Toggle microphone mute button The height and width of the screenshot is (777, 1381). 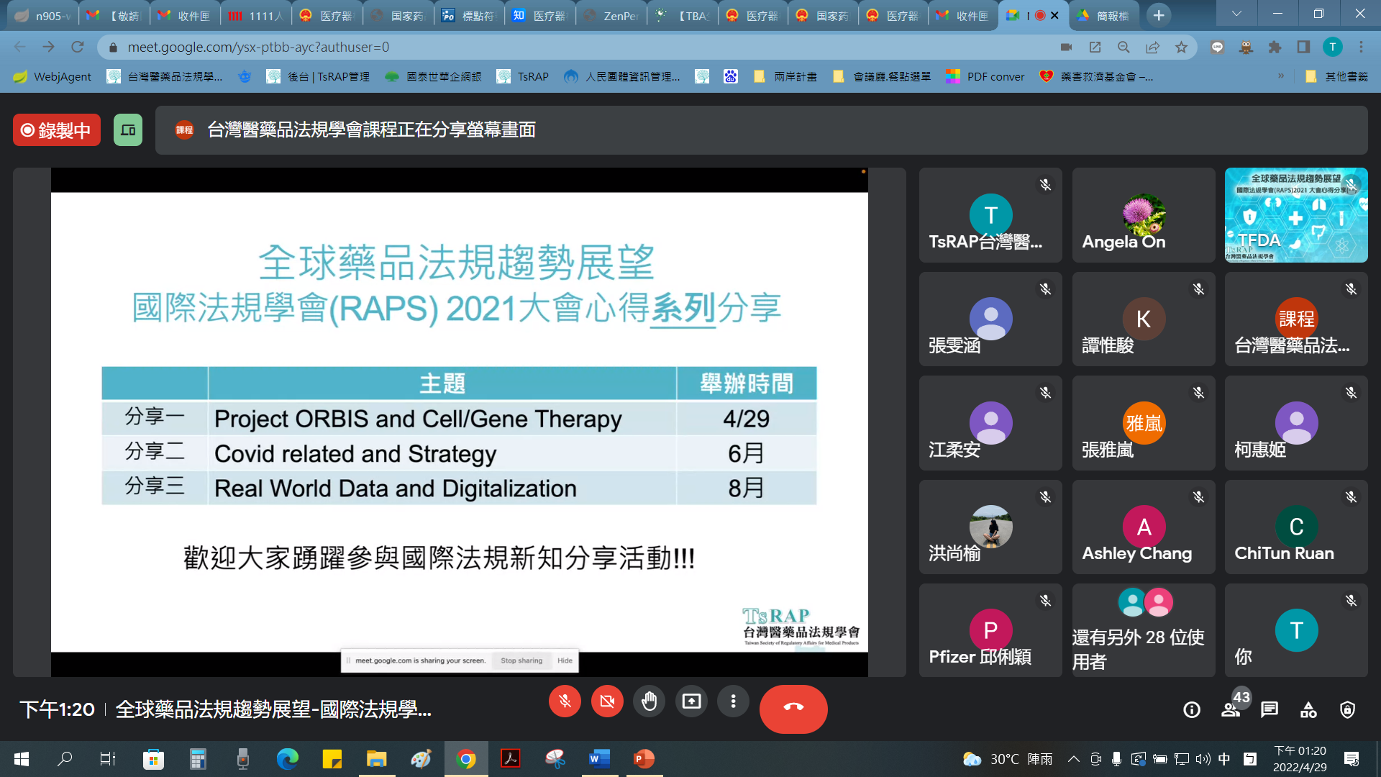coord(565,701)
